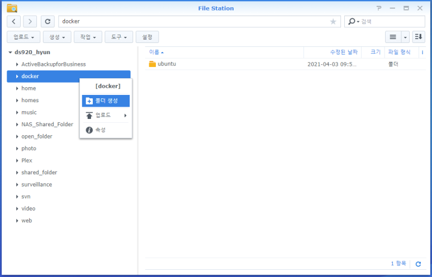Screen dimensions: 432x277
Task: Click the refresh icon in bottom status bar
Action: [x=418, y=264]
